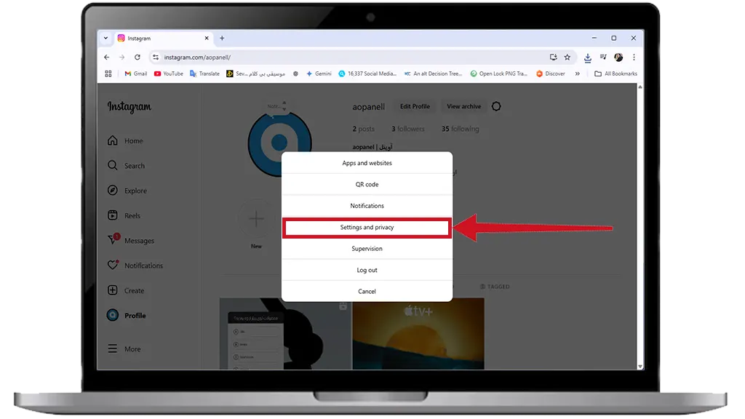Click Log out in the dialog

pyautogui.click(x=367, y=270)
